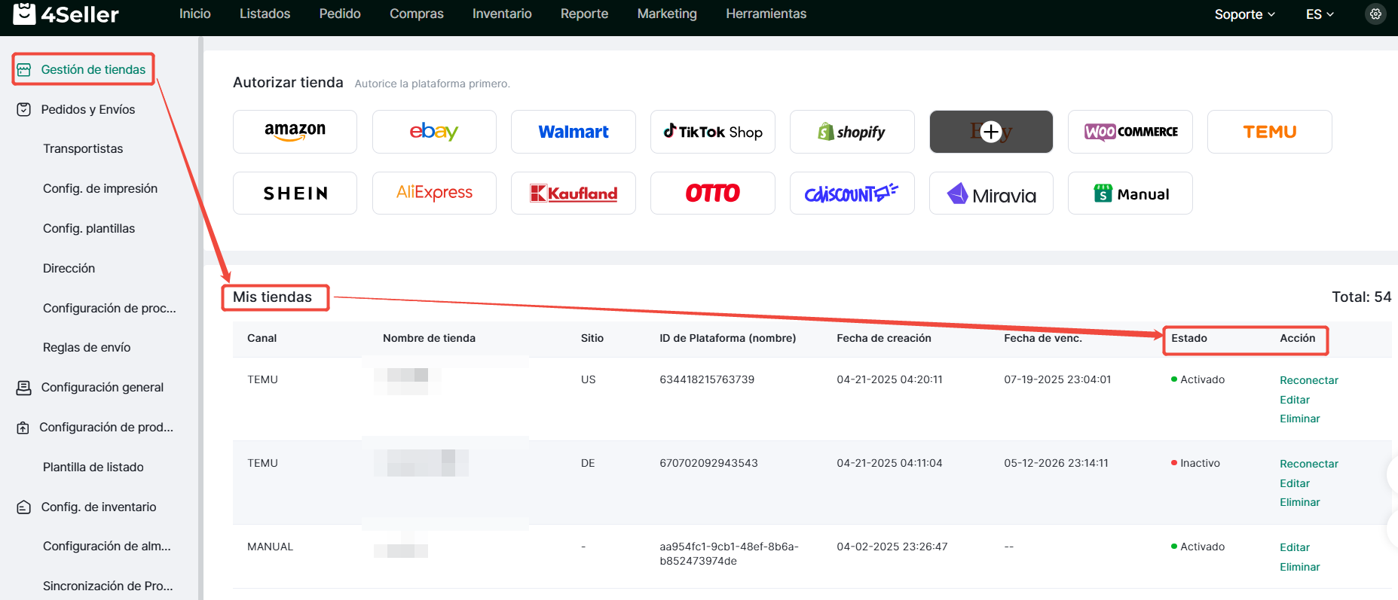This screenshot has width=1398, height=600.
Task: Click the Configuración general sidebar icon
Action: pos(24,388)
